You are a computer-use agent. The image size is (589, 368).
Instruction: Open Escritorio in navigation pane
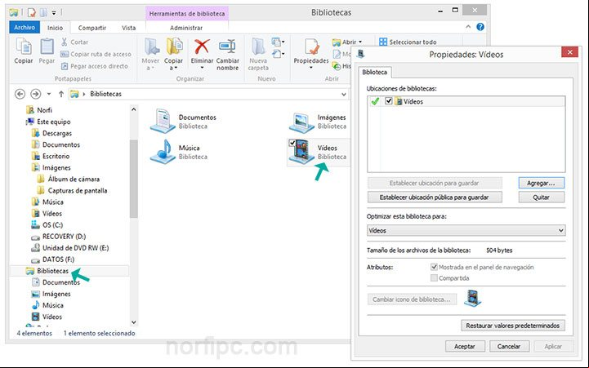(x=51, y=156)
